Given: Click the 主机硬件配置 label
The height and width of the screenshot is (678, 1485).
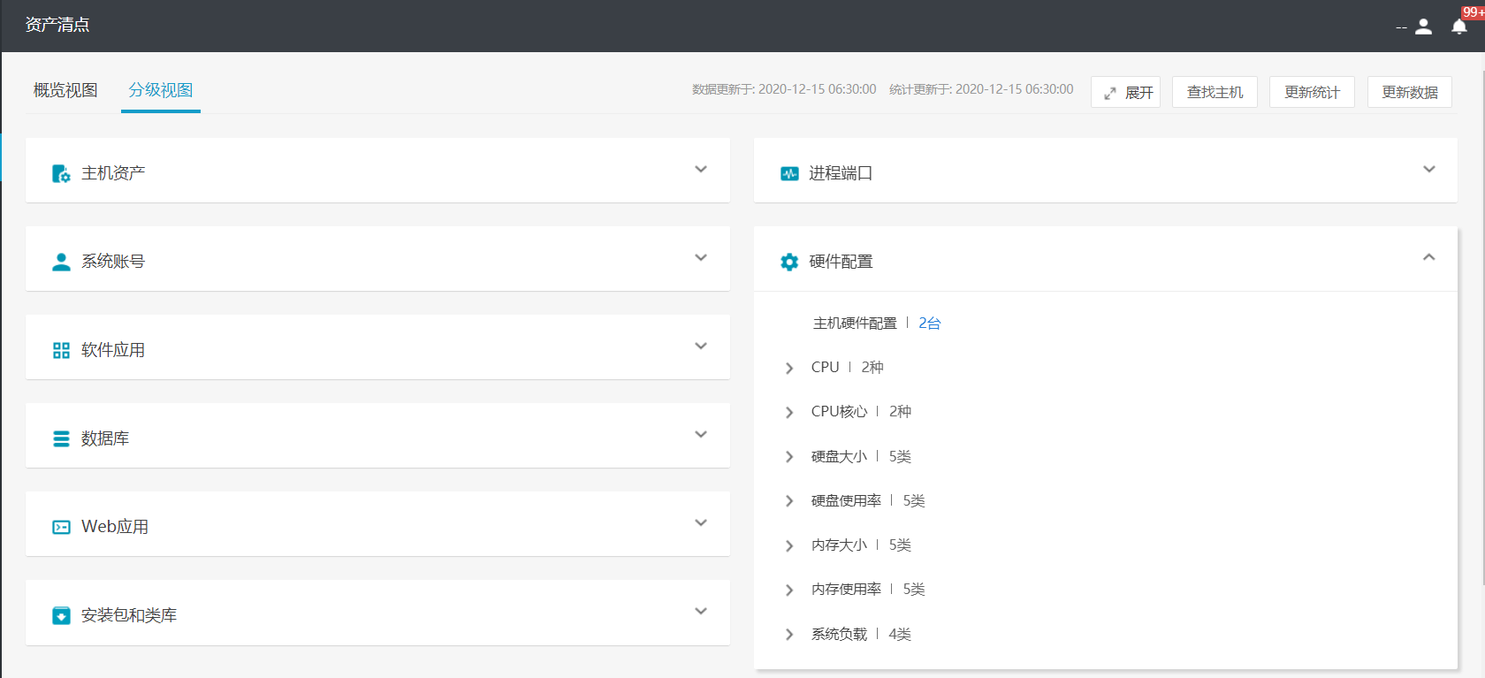Looking at the screenshot, I should 855,324.
